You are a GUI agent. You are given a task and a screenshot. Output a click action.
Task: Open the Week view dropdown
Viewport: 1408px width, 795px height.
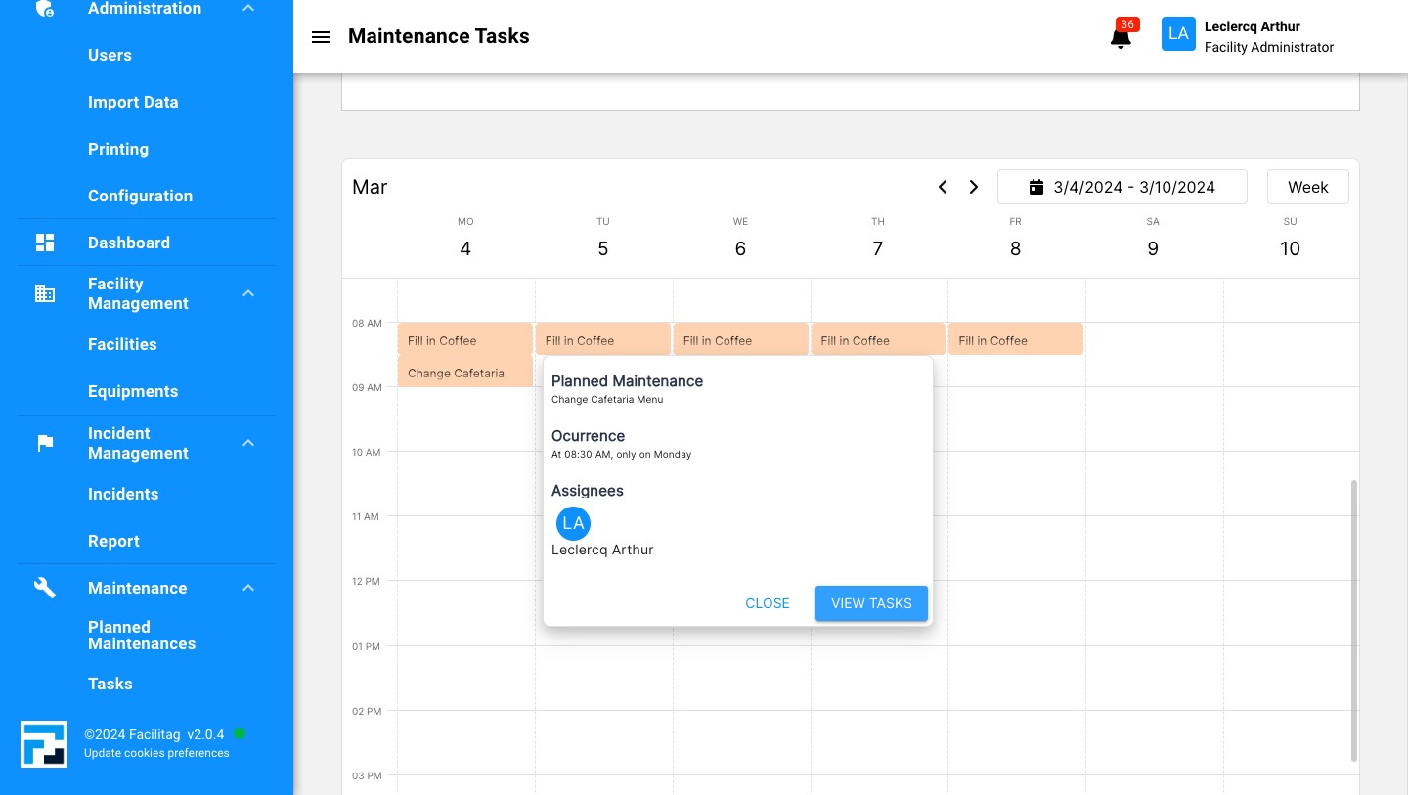pyautogui.click(x=1307, y=187)
